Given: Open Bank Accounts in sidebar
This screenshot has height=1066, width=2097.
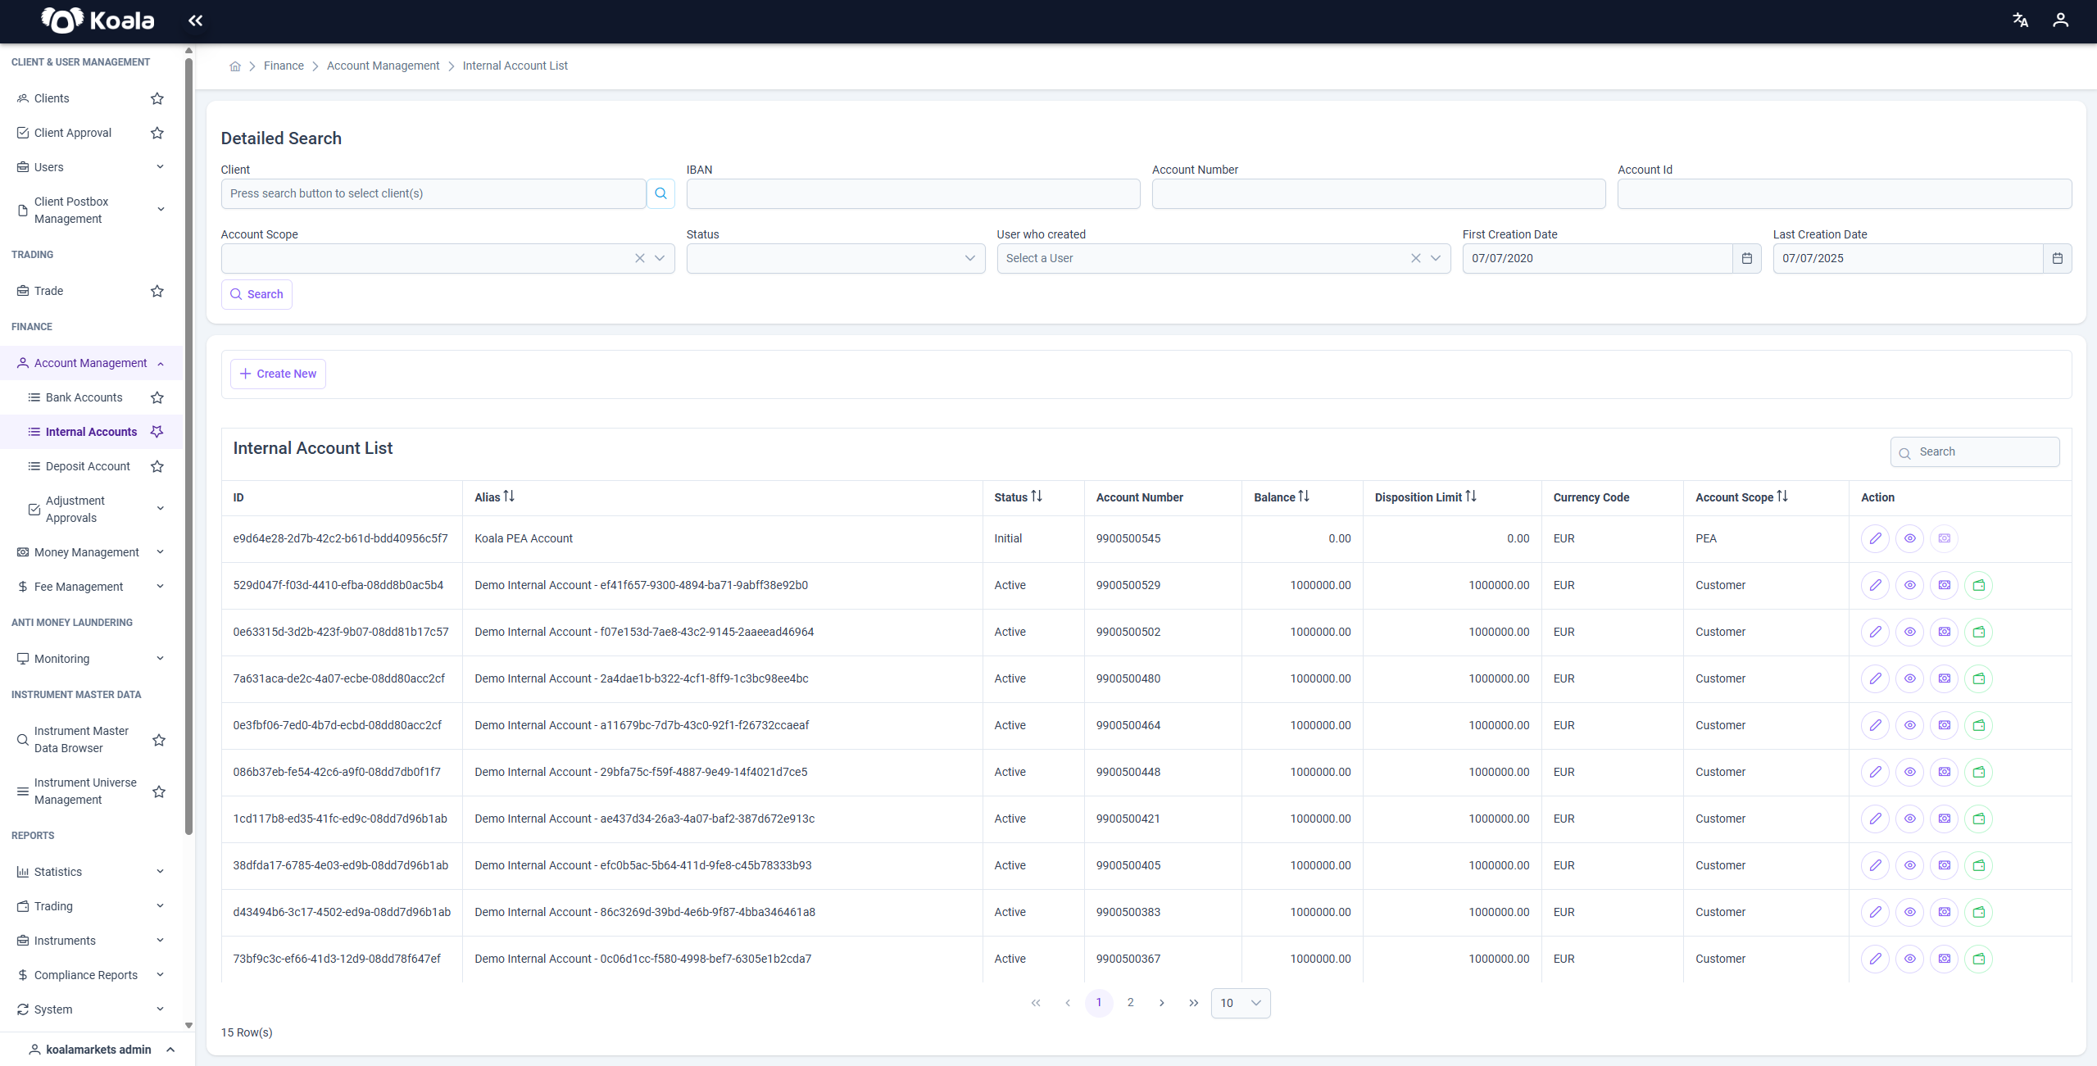Looking at the screenshot, I should [84, 397].
